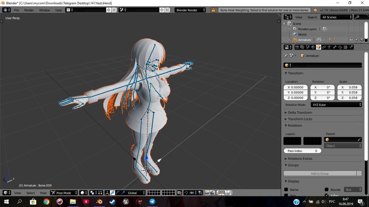Screen dimensions: 369x207
Task: Open the Pose menu in 3D header
Action: (x=43, y=193)
